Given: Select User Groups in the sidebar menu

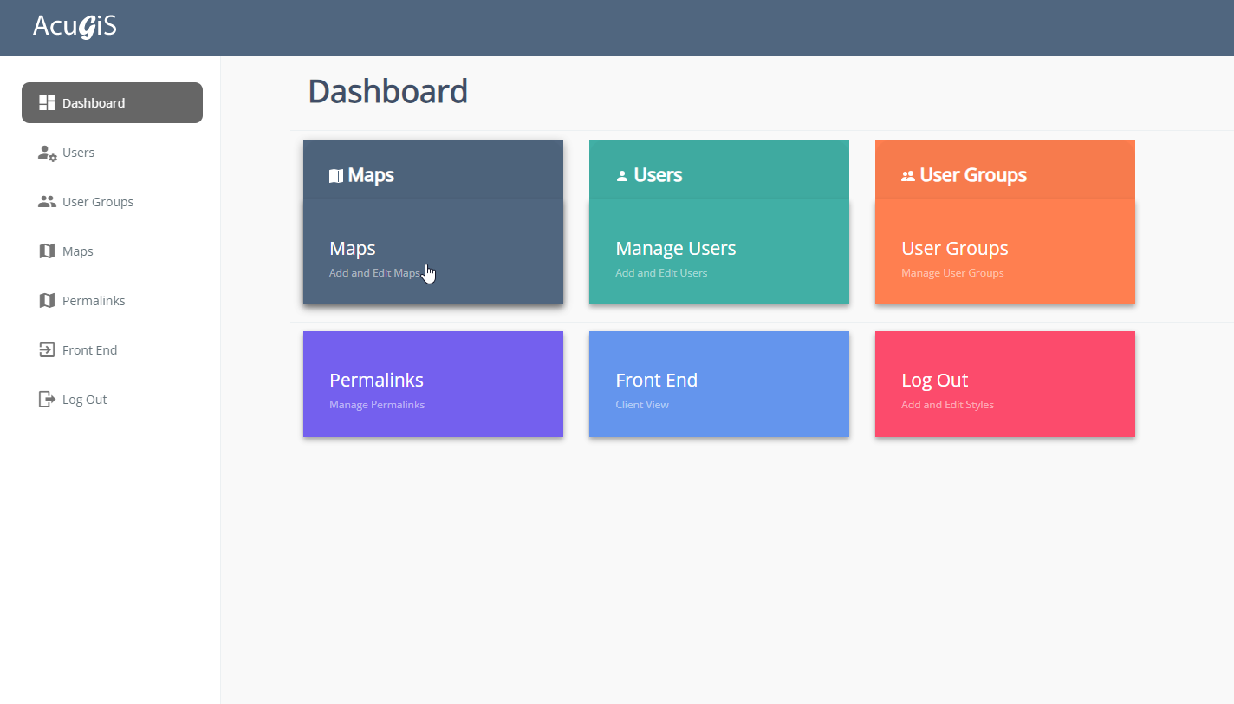Looking at the screenshot, I should (98, 202).
